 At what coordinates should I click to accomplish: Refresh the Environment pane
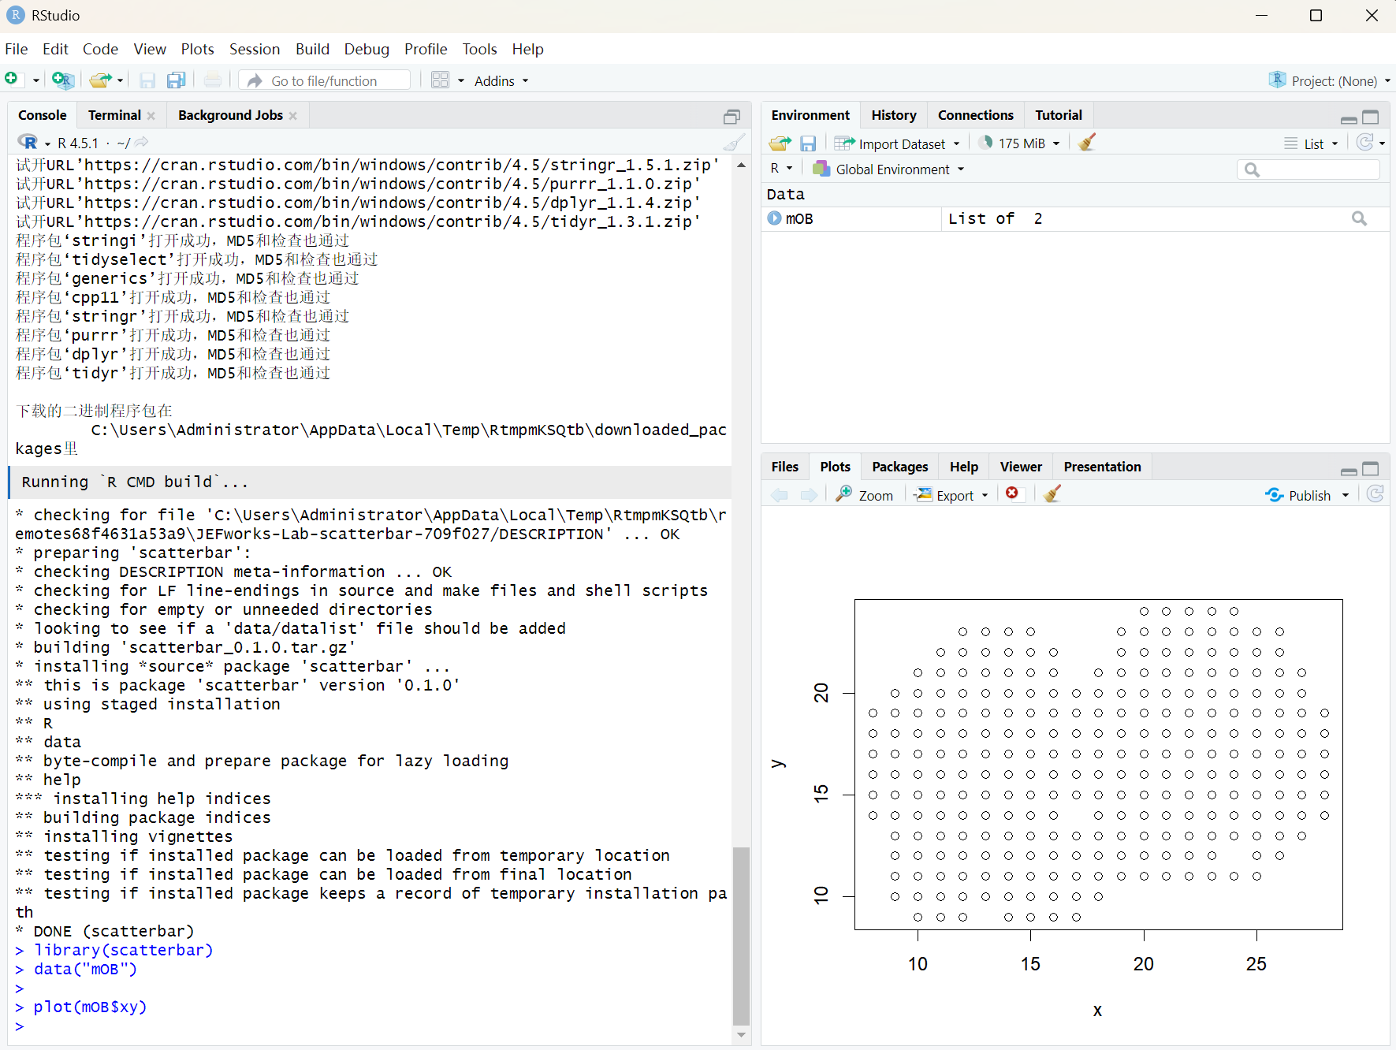pos(1365,142)
